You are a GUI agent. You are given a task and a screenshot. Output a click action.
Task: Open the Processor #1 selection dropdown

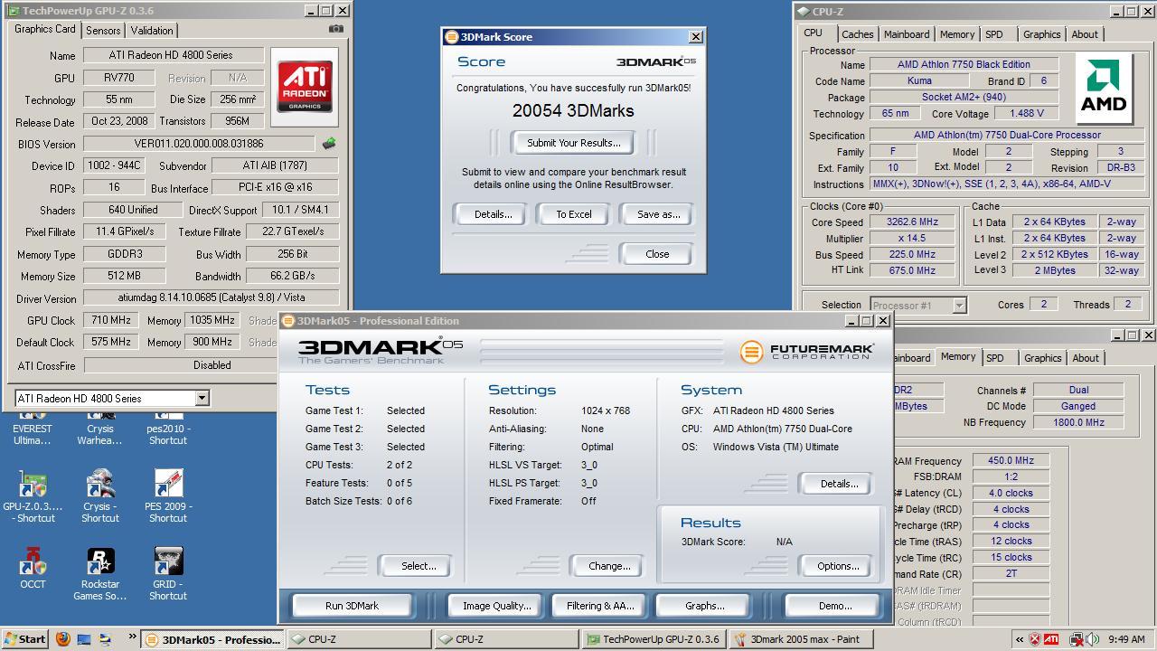tap(959, 306)
